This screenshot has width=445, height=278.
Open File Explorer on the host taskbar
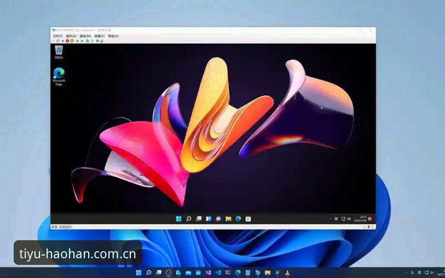coord(268,273)
